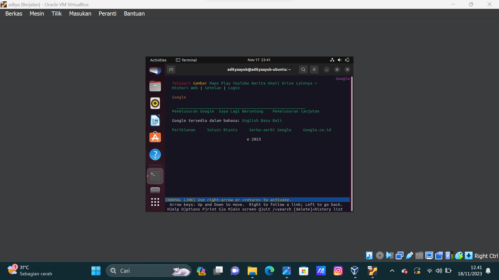Open Microsoft Store from taskbar
Viewport: 499px width, 280px height.
pos(304,271)
